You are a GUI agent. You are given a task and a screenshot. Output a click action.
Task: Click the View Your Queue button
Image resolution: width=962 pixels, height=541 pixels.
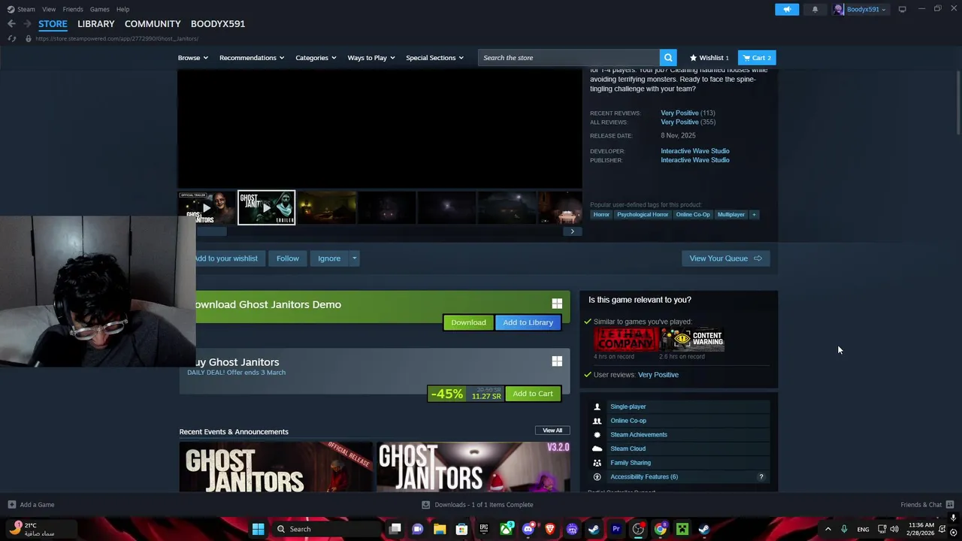click(725, 258)
